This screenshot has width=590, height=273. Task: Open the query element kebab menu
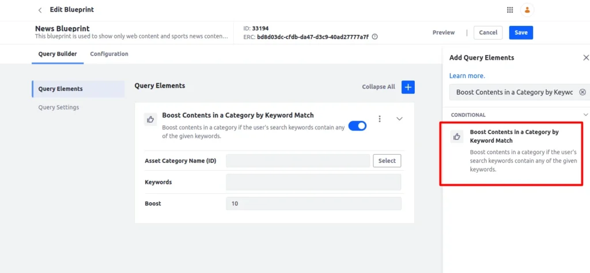tap(380, 118)
